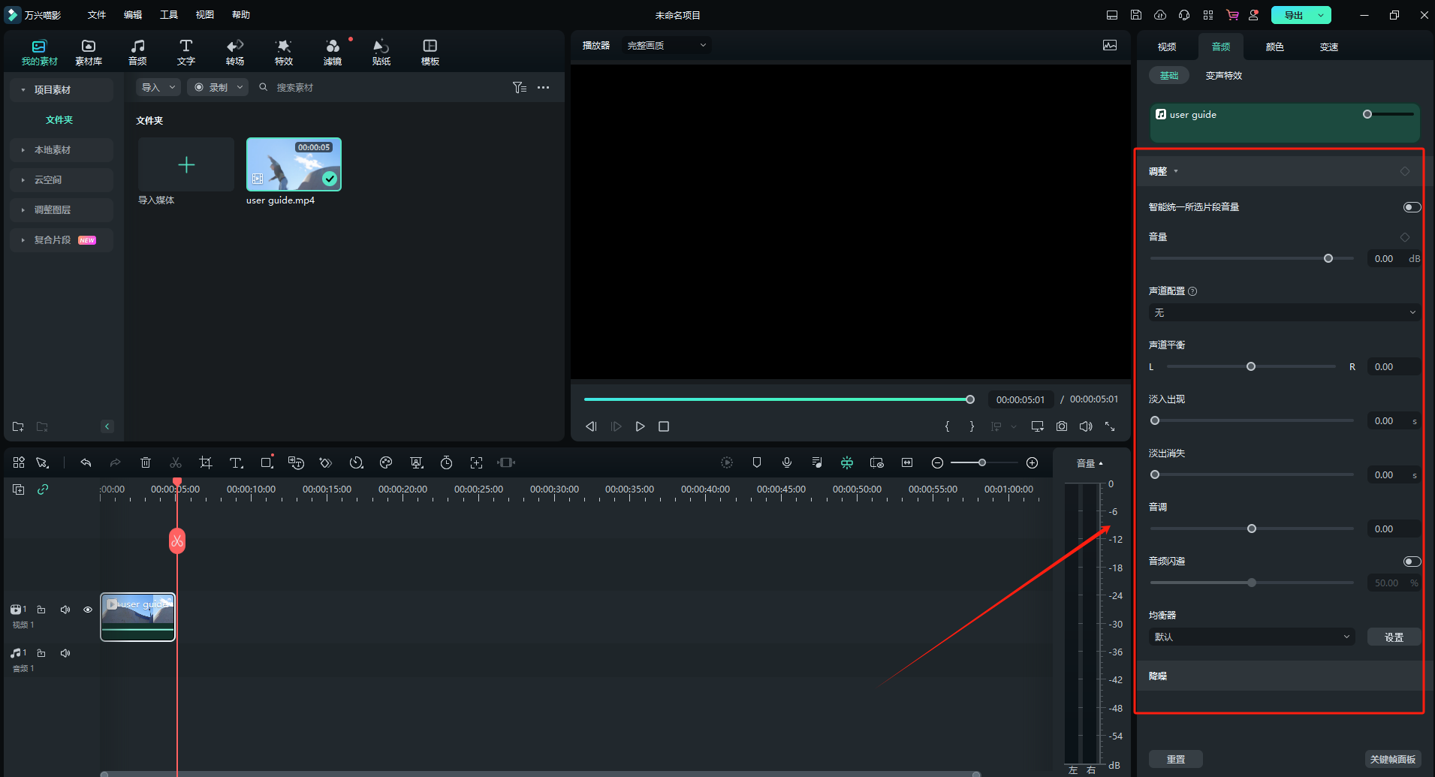
Task: Open the 转场 transitions panel
Action: 235,52
